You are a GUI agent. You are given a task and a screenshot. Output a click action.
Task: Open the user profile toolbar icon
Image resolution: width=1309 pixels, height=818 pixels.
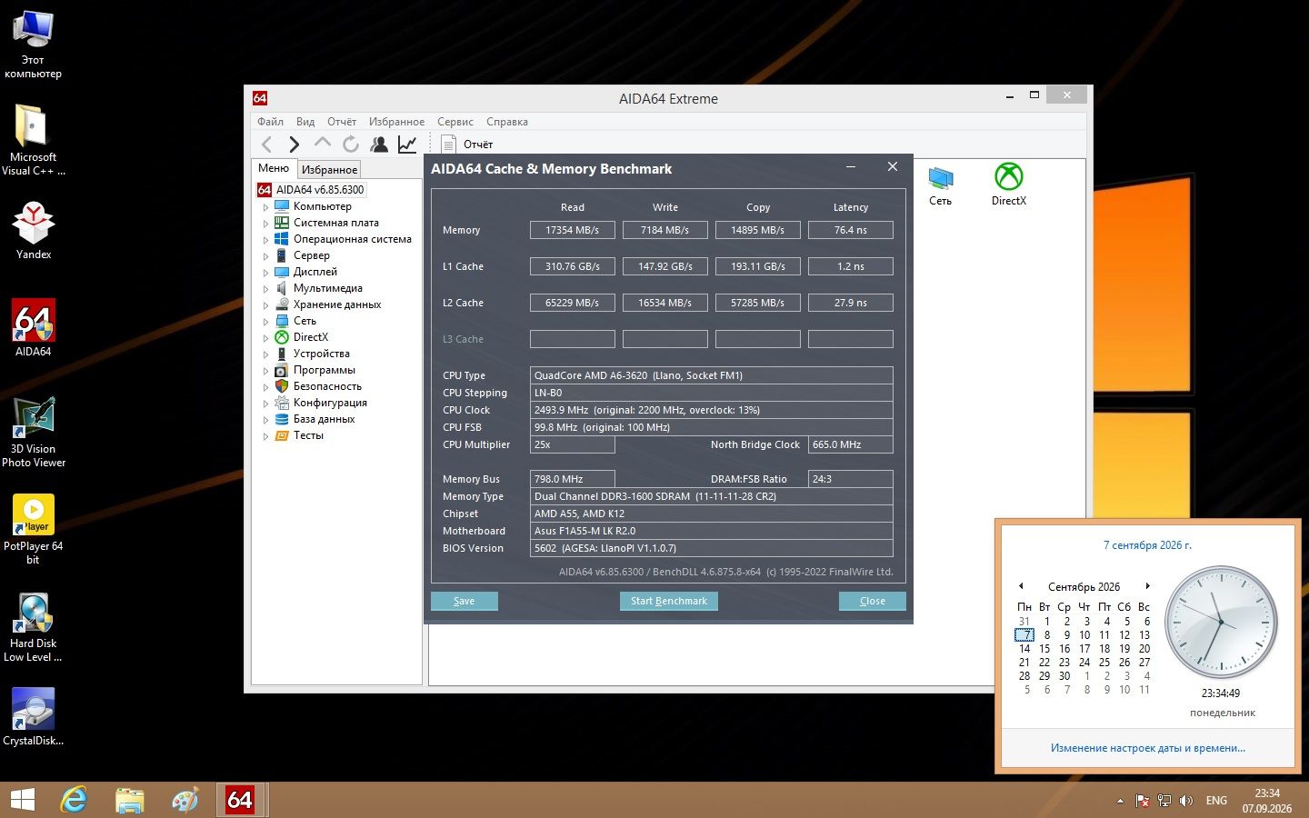point(379,144)
